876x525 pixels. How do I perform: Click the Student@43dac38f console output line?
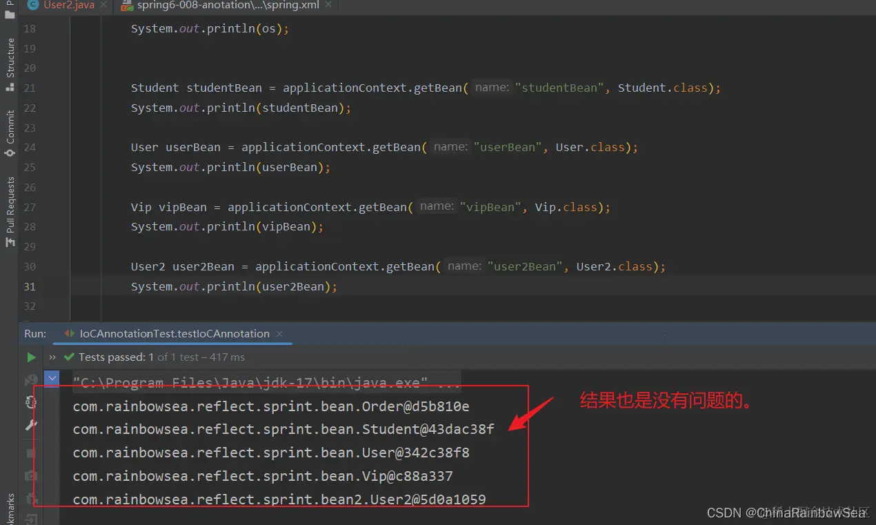coord(283,429)
